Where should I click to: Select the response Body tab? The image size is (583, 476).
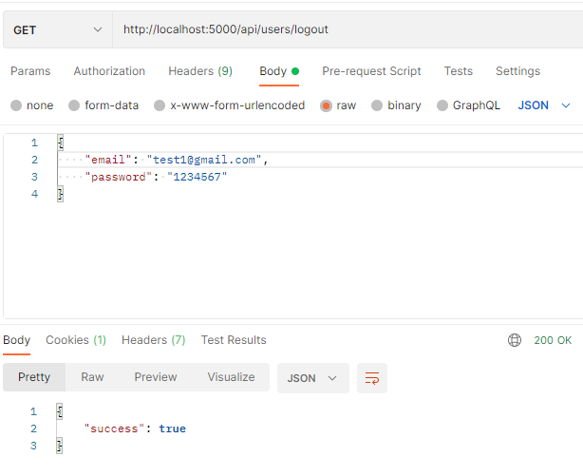(x=17, y=340)
